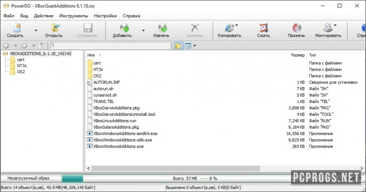The height and width of the screenshot is (192, 366).
Task: Open the back history dropdown arrow
Action: click(x=16, y=46)
